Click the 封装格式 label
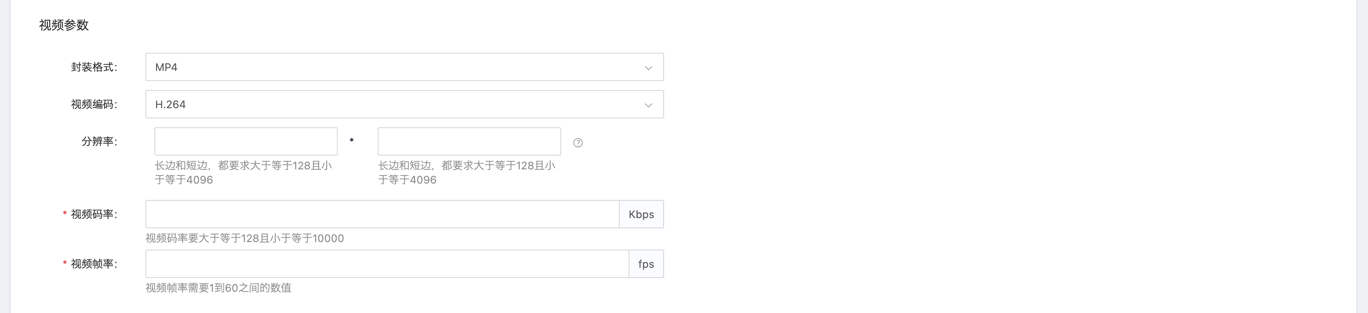This screenshot has height=313, width=1368. pos(94,67)
